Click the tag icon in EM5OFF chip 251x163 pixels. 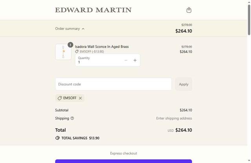(x=60, y=98)
